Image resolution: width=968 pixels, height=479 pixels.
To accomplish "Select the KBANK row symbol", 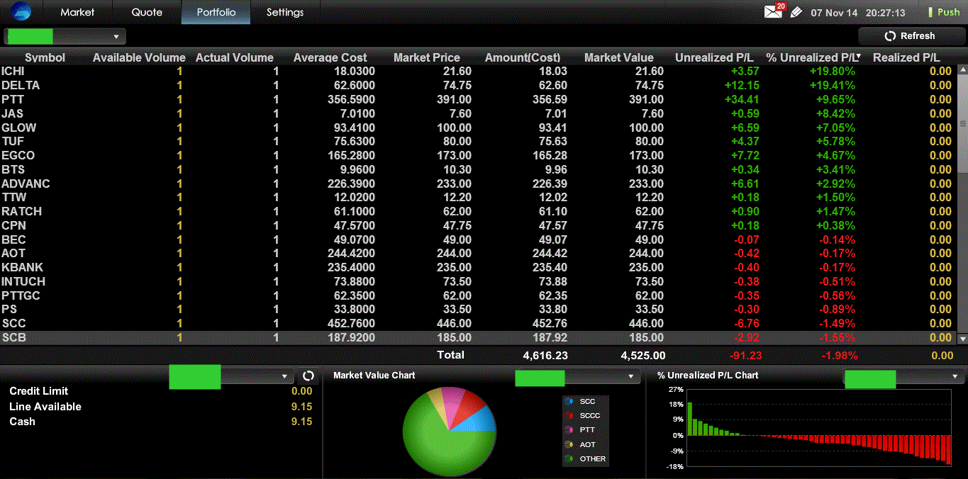I will pyautogui.click(x=23, y=267).
